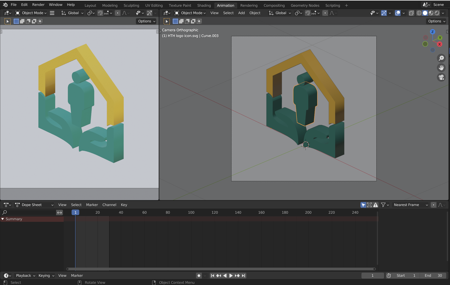Image resolution: width=450 pixels, height=285 pixels.
Task: Toggle gizmo display in right viewport
Action: (x=384, y=13)
